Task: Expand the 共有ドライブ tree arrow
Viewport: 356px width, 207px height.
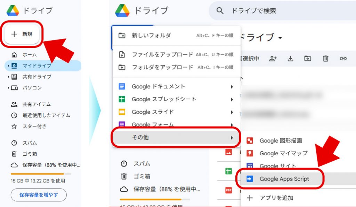Action: tap(8, 77)
